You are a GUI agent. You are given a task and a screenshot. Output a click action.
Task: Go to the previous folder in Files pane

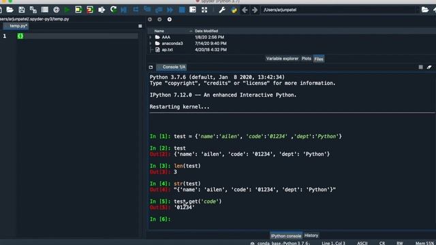150,20
